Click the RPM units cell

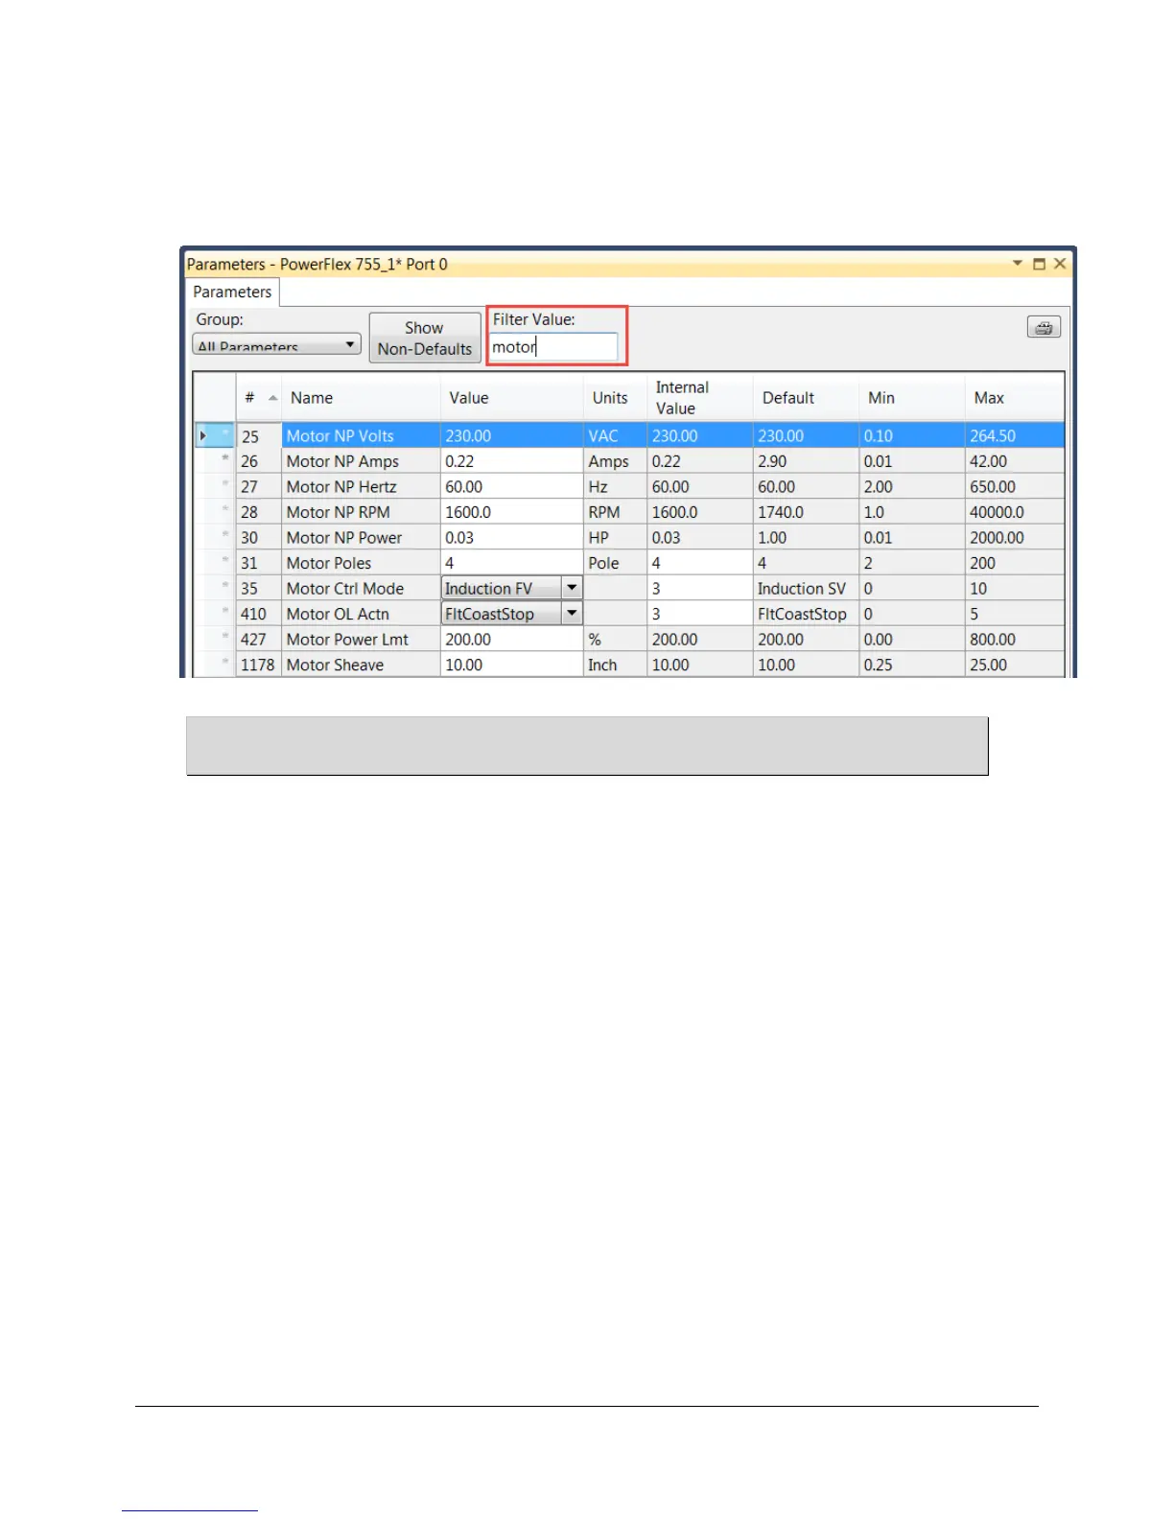click(615, 512)
